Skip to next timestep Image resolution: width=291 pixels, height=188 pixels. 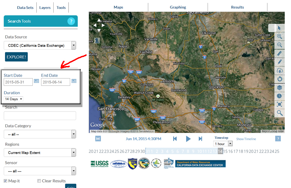coord(200,139)
